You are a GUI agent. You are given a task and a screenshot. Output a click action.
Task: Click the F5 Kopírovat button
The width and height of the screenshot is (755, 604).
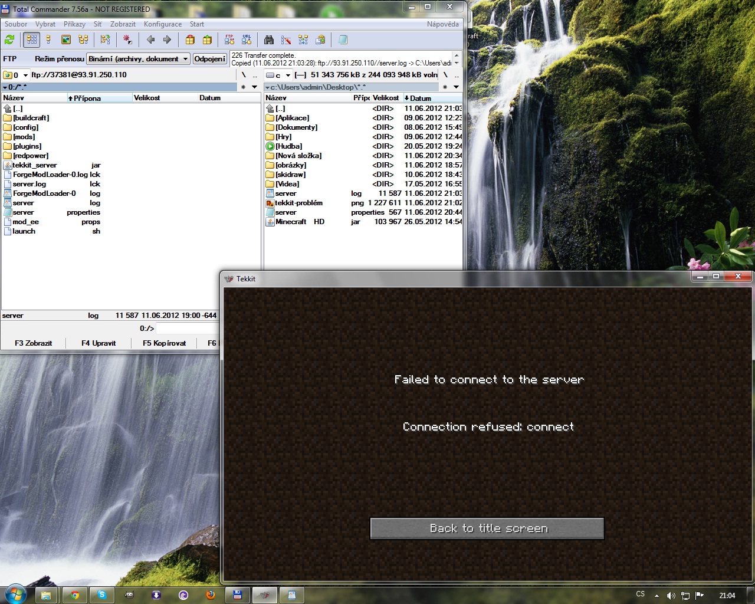(165, 343)
